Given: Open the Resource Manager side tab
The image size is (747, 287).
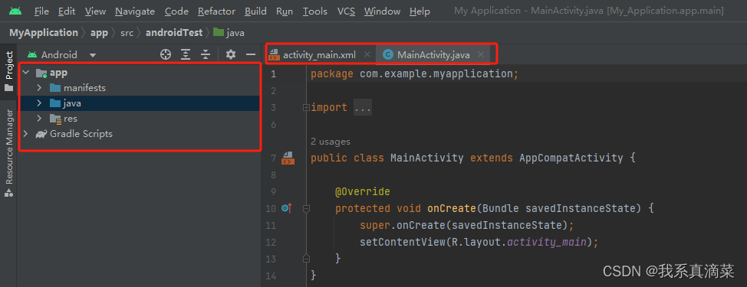Looking at the screenshot, I should 9,153.
